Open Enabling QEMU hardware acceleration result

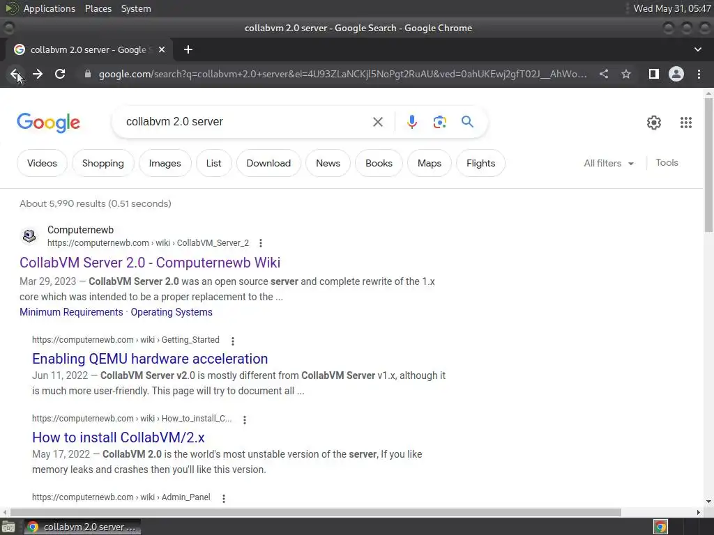(x=150, y=359)
